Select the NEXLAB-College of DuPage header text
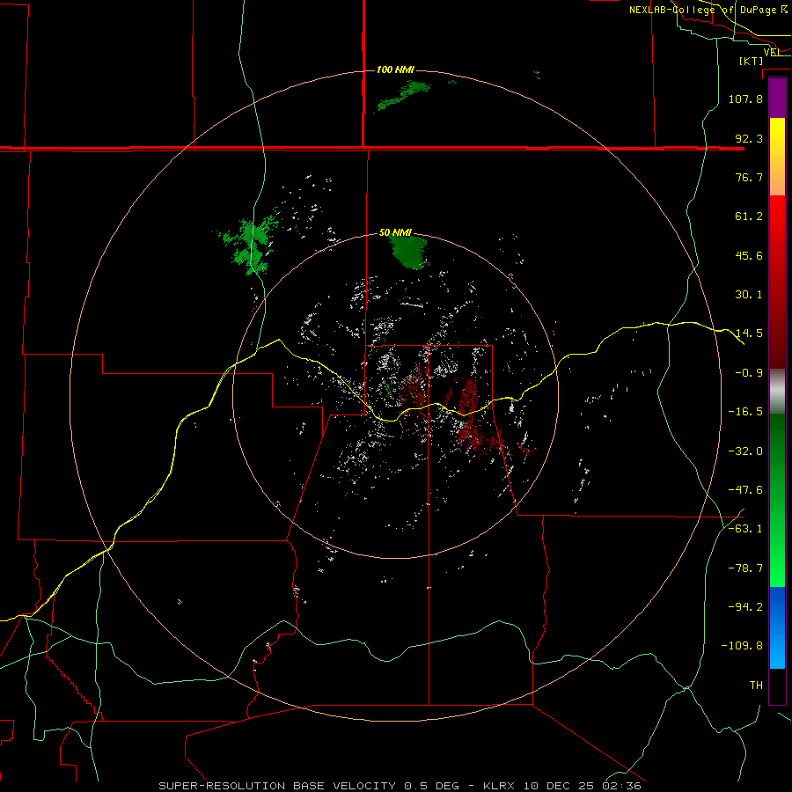Screen dimensions: 792x792 click(708, 10)
